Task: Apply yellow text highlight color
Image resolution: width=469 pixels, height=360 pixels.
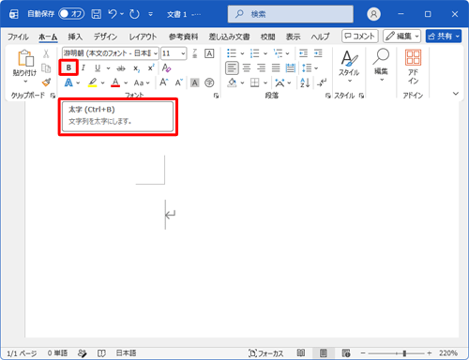Action: (x=92, y=82)
